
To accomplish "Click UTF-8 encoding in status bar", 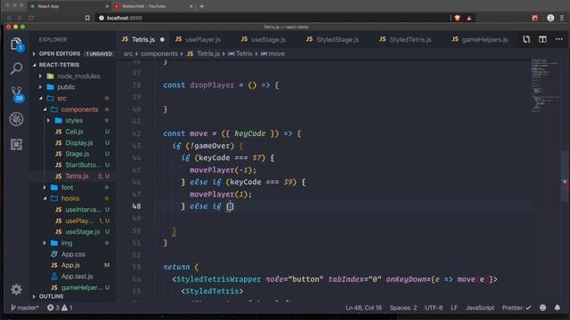I will pos(434,308).
